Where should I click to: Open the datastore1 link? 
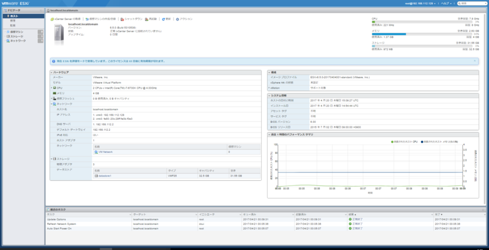(x=105, y=176)
